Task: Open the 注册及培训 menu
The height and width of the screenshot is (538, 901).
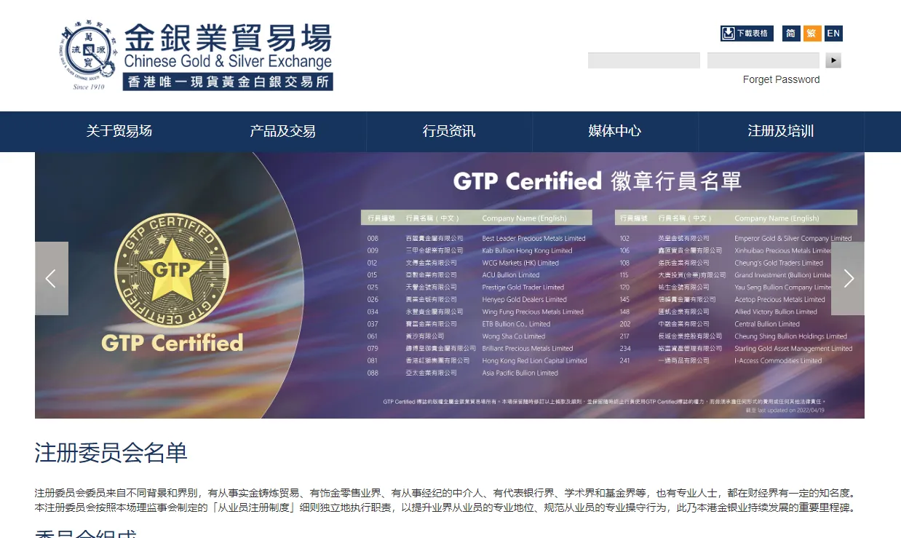Action: coord(781,131)
